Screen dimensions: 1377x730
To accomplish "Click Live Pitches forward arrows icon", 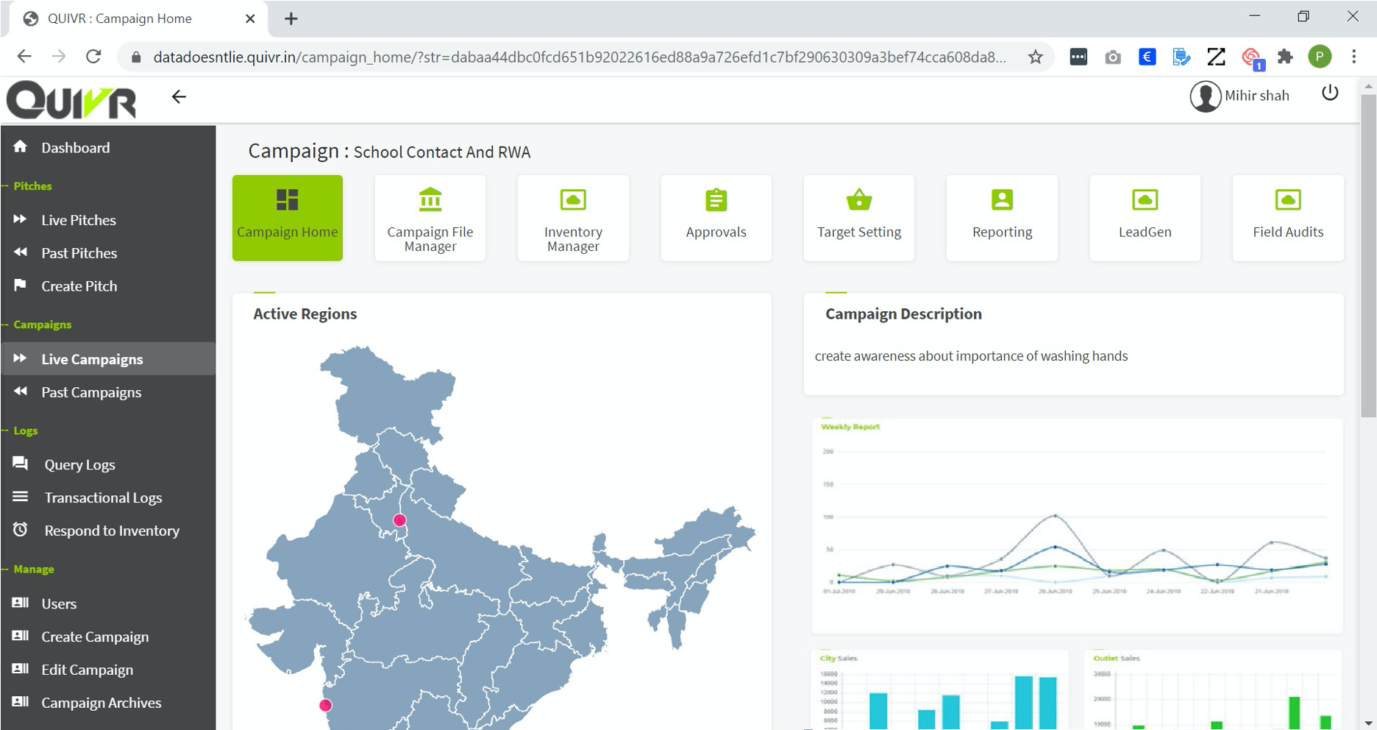I will click(x=20, y=219).
